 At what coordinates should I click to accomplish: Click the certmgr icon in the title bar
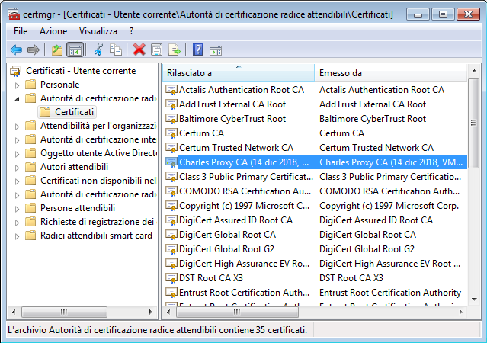[x=14, y=14]
